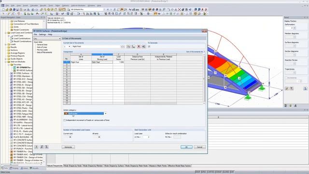The height and width of the screenshot is (174, 309).
Task: Open the Display tab at navigator bottom
Action: (x=14, y=168)
